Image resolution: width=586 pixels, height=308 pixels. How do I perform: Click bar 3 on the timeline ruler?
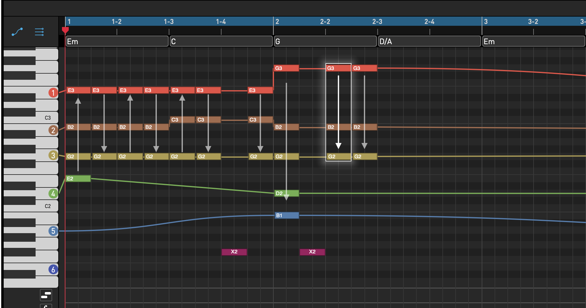(486, 21)
